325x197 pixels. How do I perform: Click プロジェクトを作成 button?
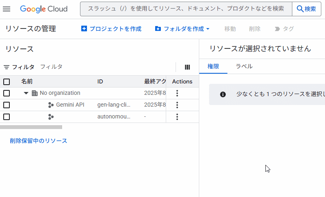[x=111, y=29]
